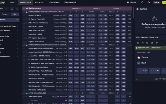166x104 pixels.
Task: Open the Приложения tab
Action: pos(70,2)
